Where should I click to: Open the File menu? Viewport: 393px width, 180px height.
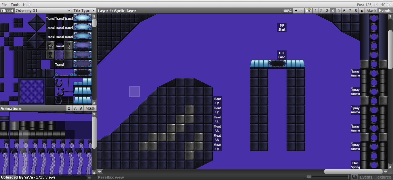(x=4, y=5)
